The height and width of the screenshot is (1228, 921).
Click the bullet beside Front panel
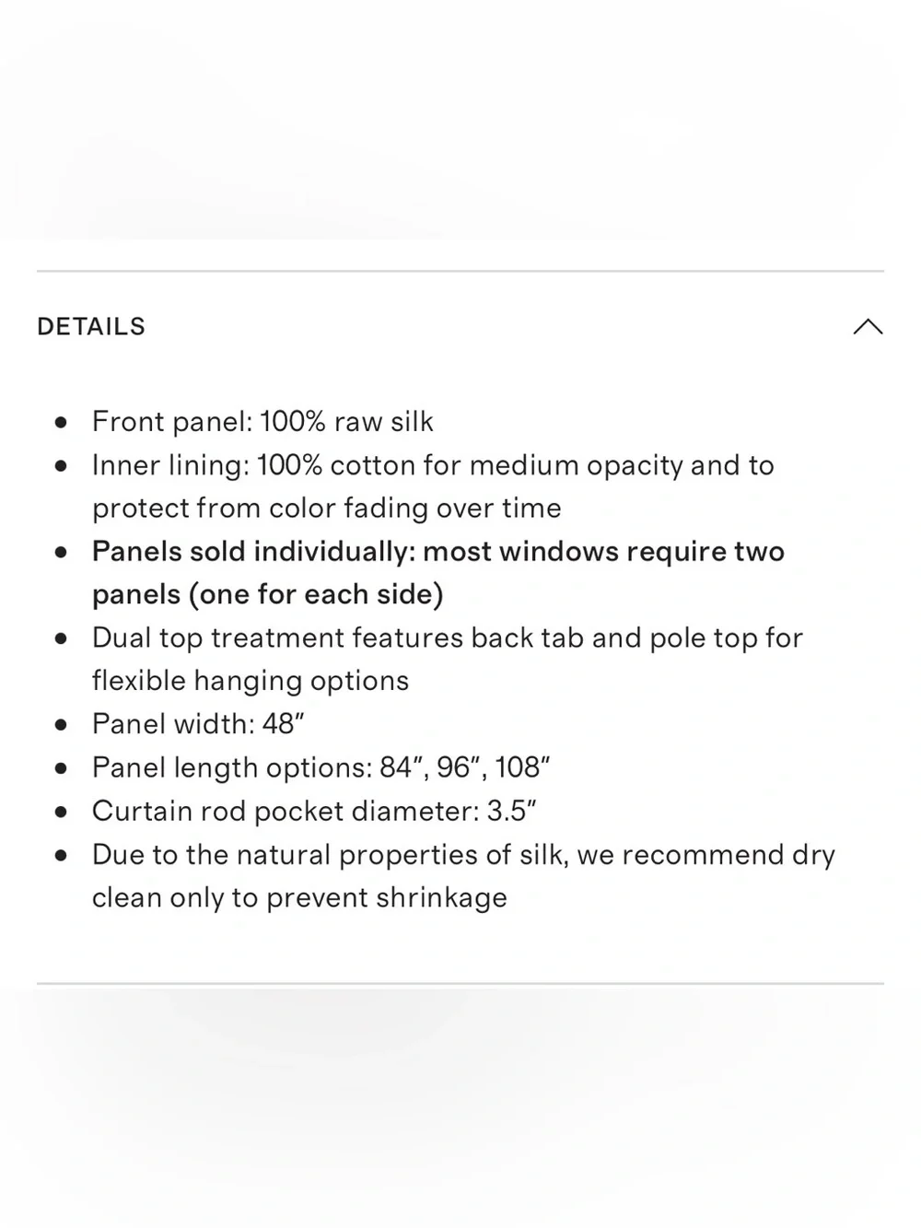pos(62,423)
